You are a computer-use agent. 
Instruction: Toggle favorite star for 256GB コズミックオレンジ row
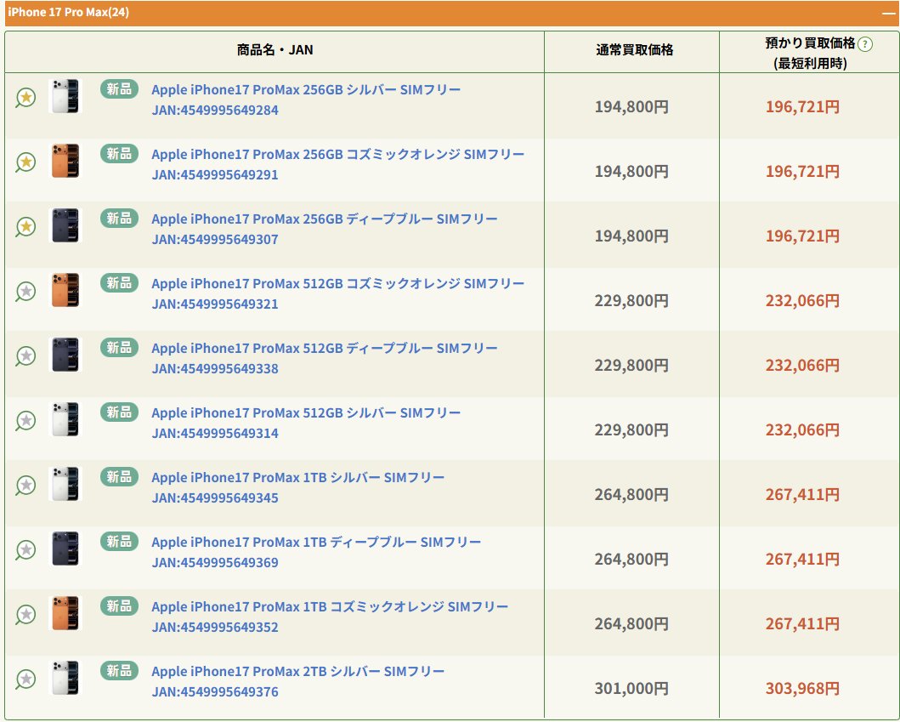click(25, 162)
